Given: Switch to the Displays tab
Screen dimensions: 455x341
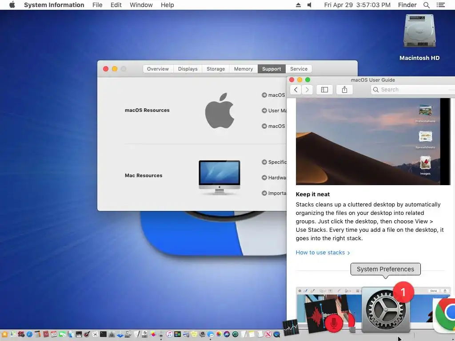Looking at the screenshot, I should coord(188,69).
